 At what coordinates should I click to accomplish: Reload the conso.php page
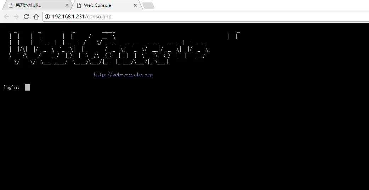click(26, 17)
